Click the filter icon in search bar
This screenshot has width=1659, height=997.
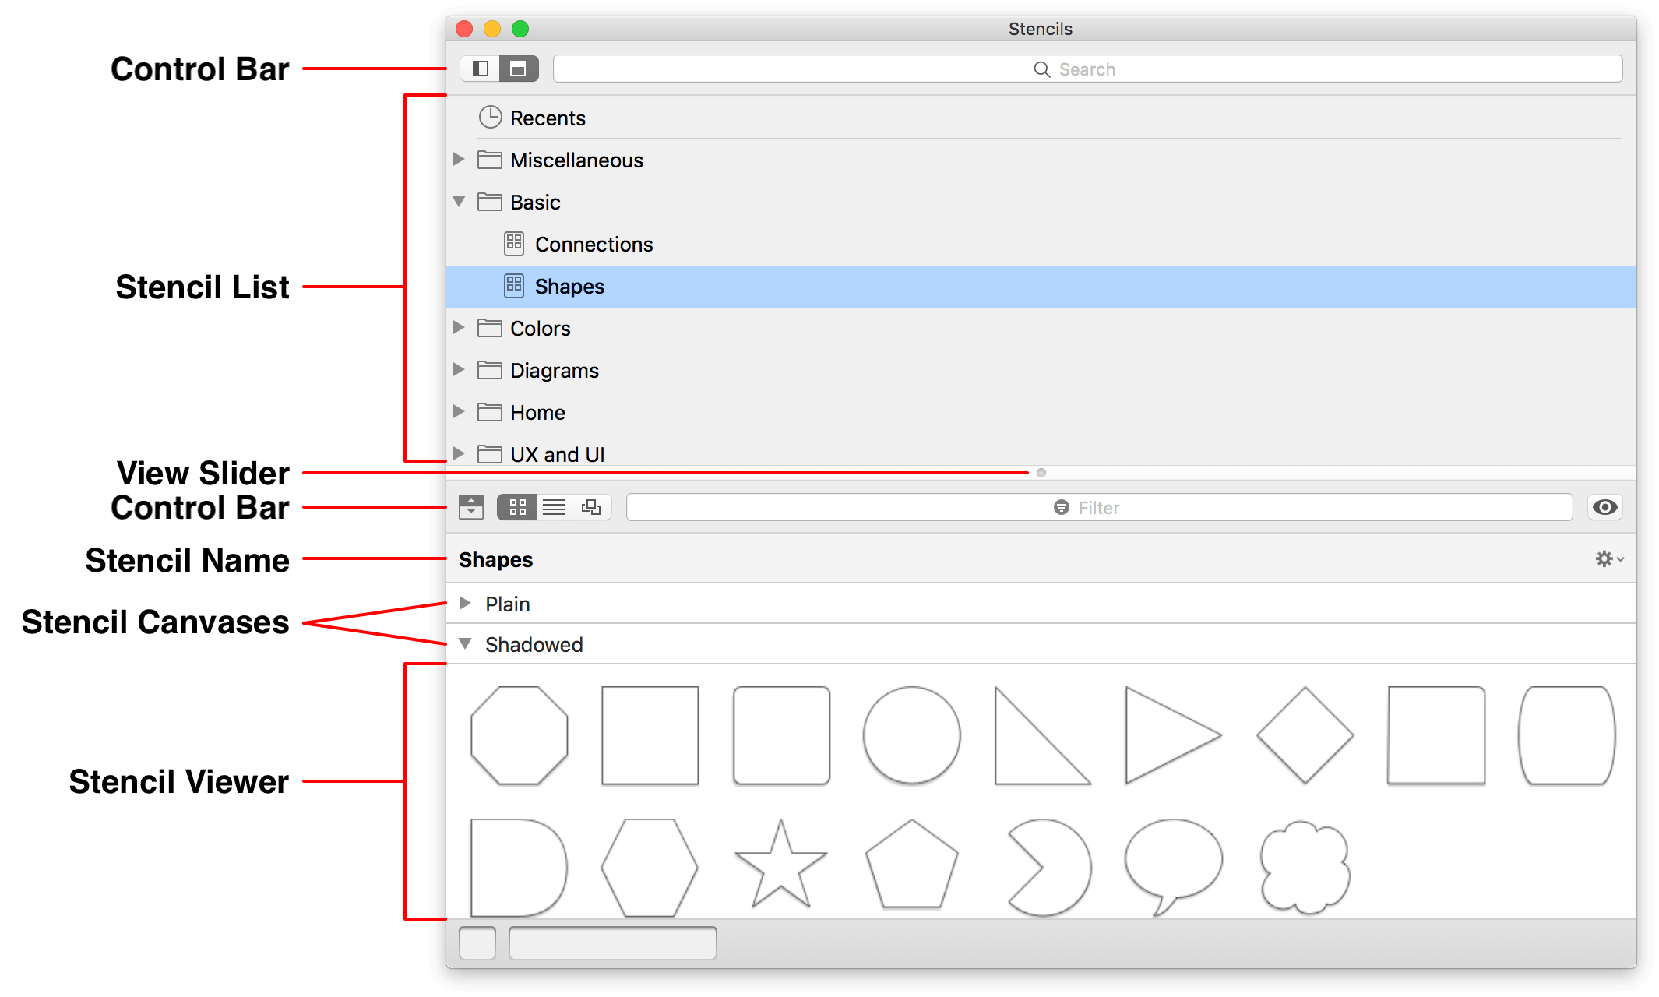pyautogui.click(x=1058, y=507)
